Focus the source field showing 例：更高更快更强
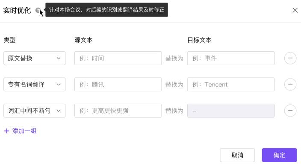The height and width of the screenshot is (166, 301). [118, 111]
